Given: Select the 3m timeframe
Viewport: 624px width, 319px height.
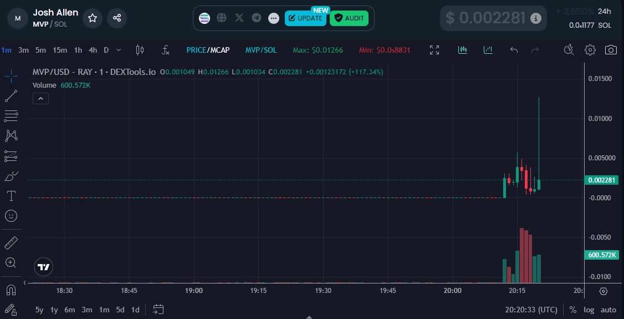Looking at the screenshot, I should point(23,50).
